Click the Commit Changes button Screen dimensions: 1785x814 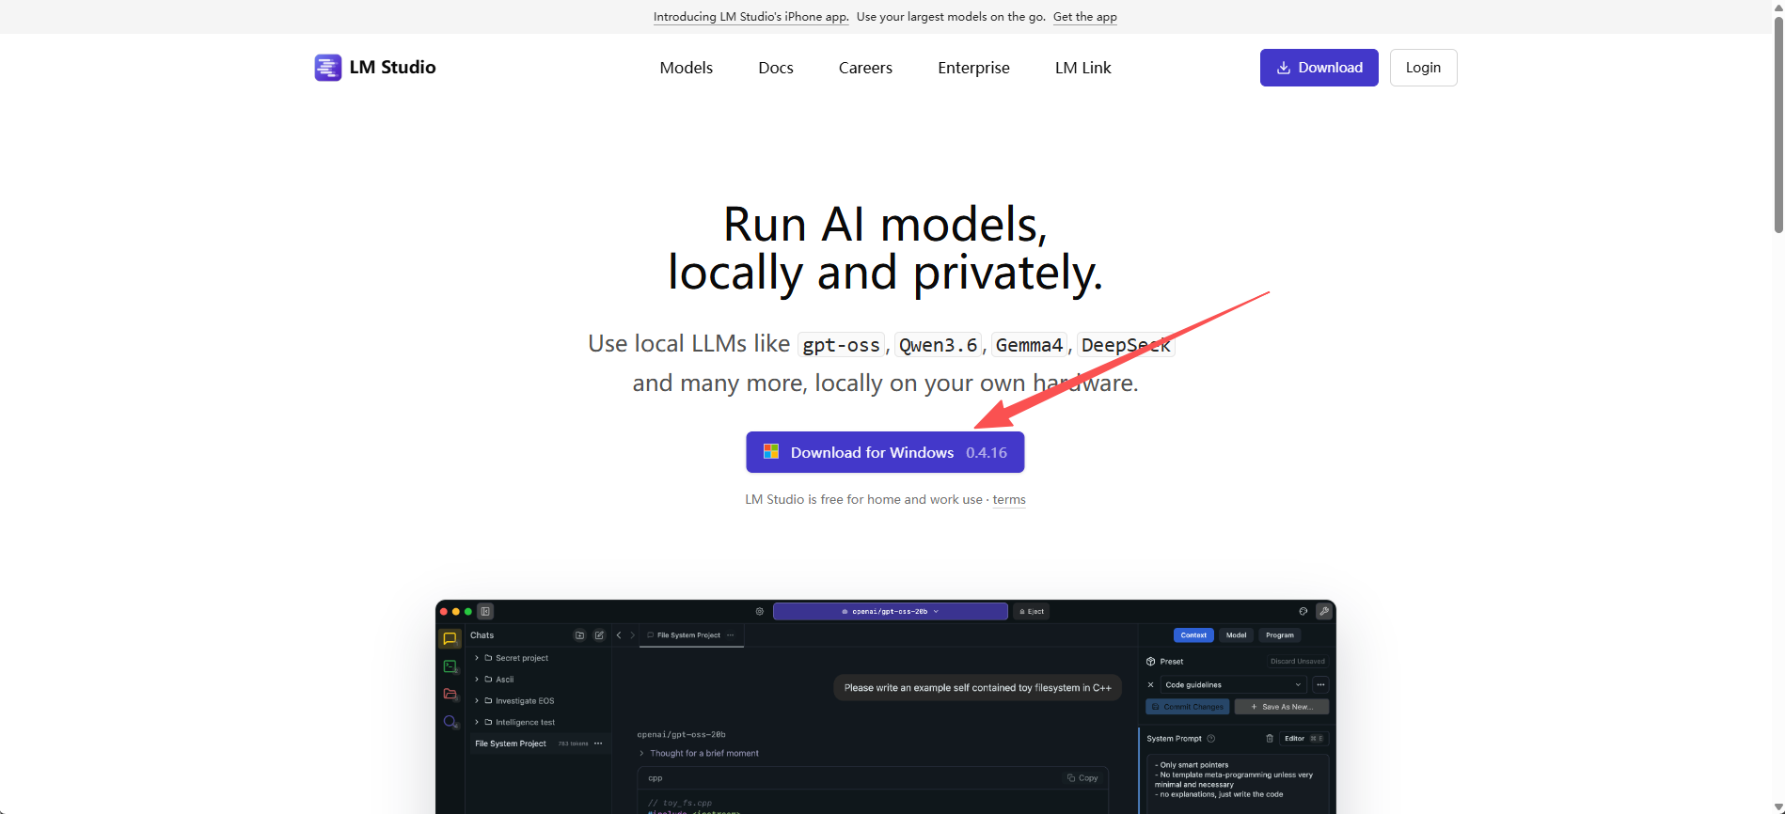[1188, 707]
